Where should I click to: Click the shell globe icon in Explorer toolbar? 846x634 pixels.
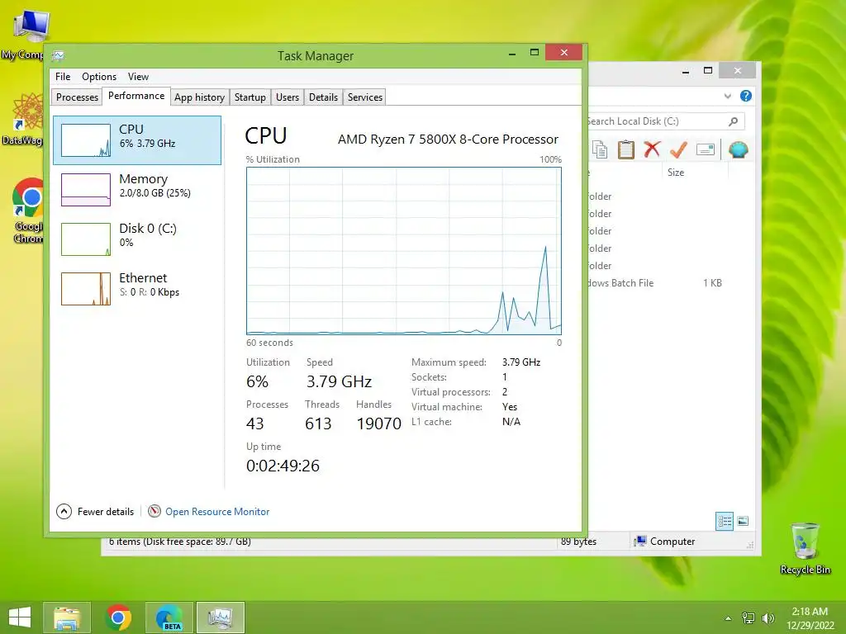click(738, 149)
